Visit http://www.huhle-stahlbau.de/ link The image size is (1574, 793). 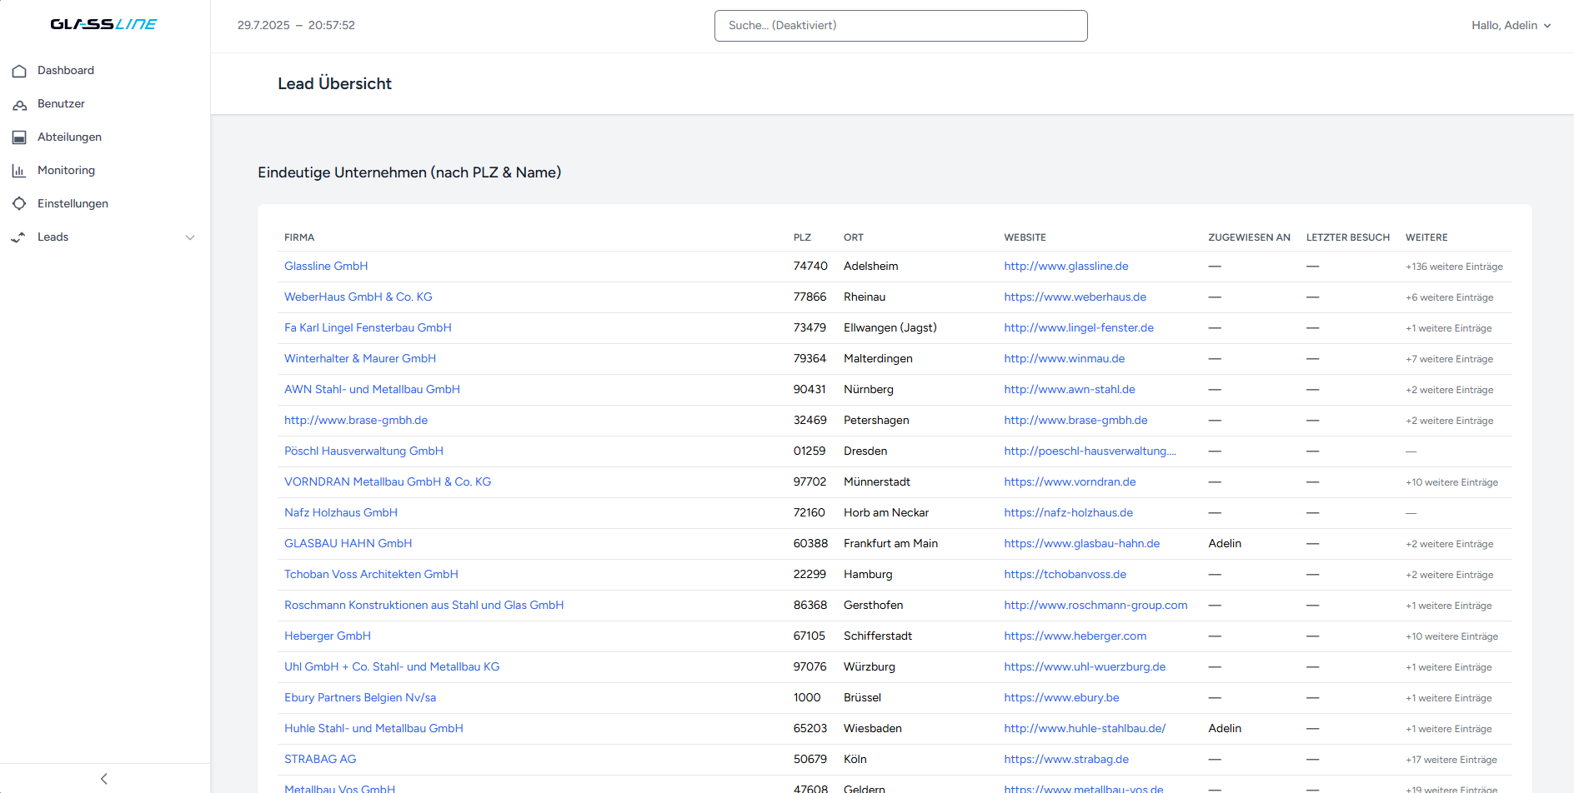1085,729
